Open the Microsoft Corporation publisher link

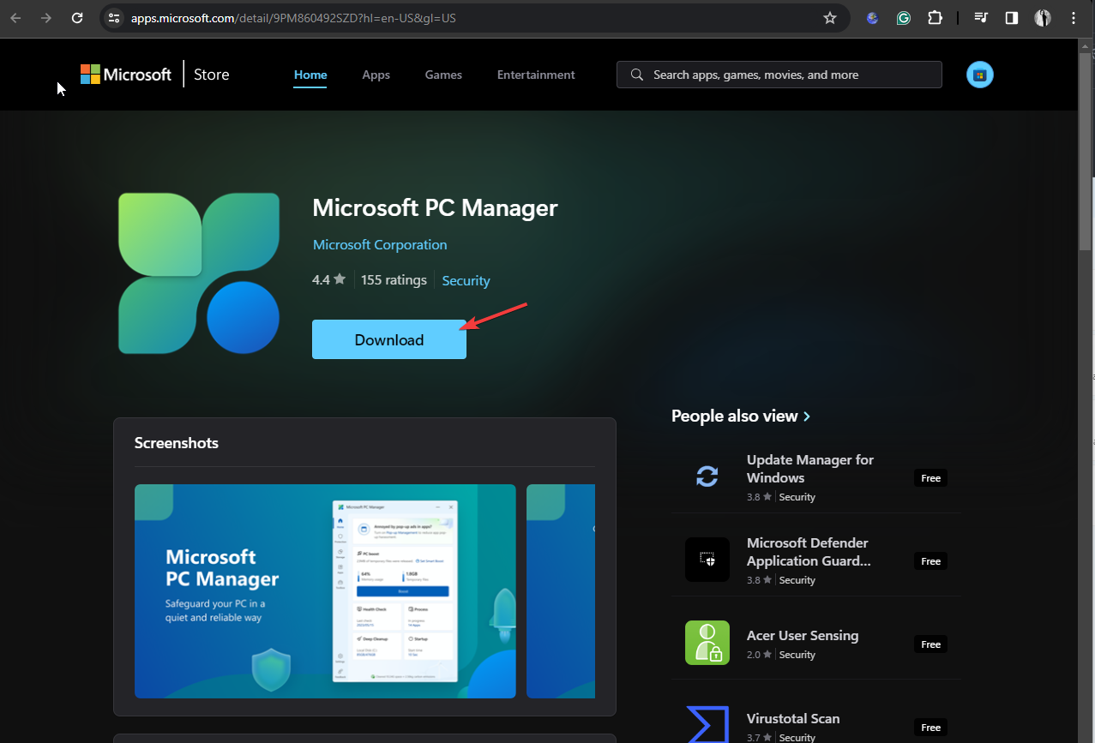point(380,245)
